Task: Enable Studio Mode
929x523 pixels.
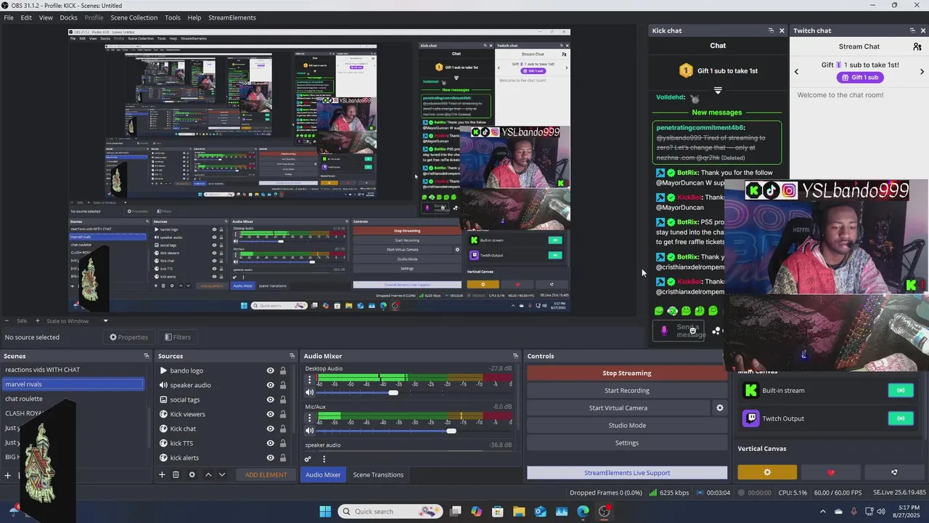Action: point(627,425)
